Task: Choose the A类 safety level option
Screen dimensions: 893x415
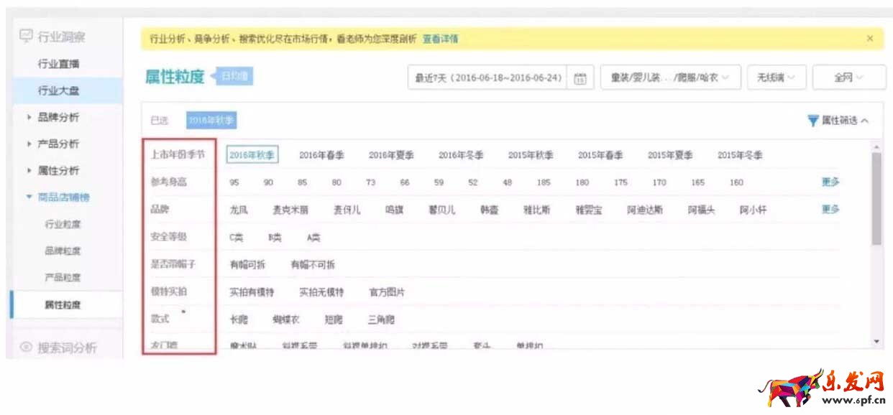Action: click(x=313, y=237)
